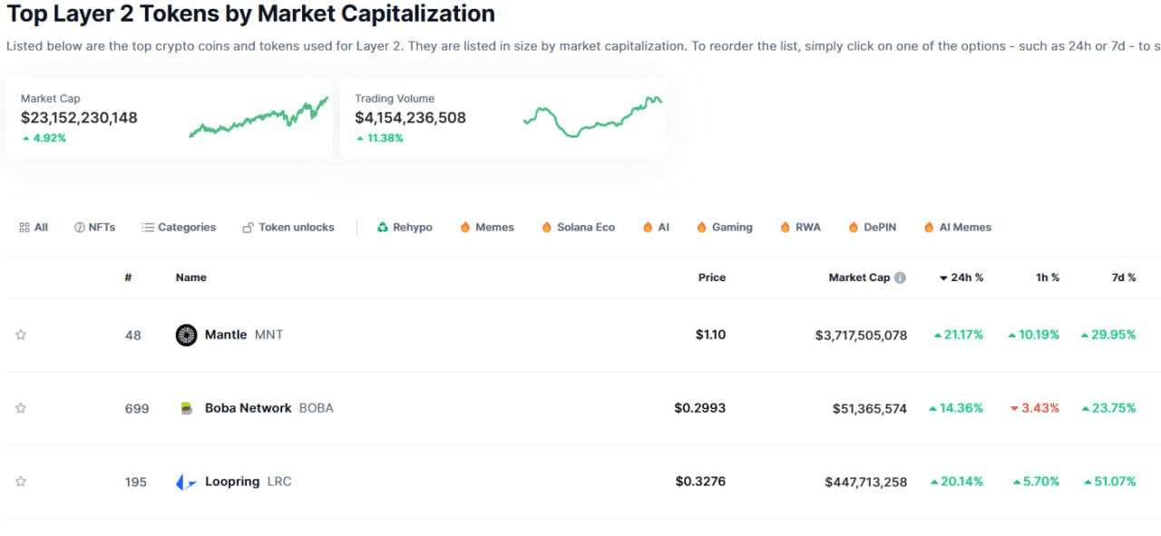
Task: Select the Memes fire icon filter
Action: click(465, 228)
